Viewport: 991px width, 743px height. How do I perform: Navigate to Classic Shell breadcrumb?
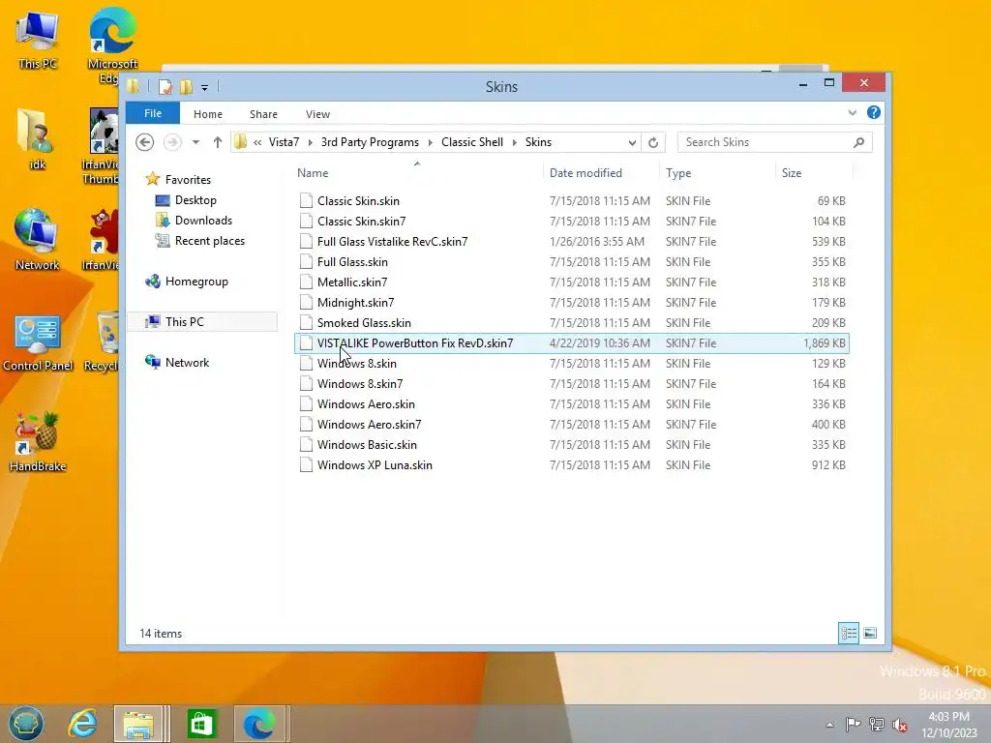tap(472, 142)
